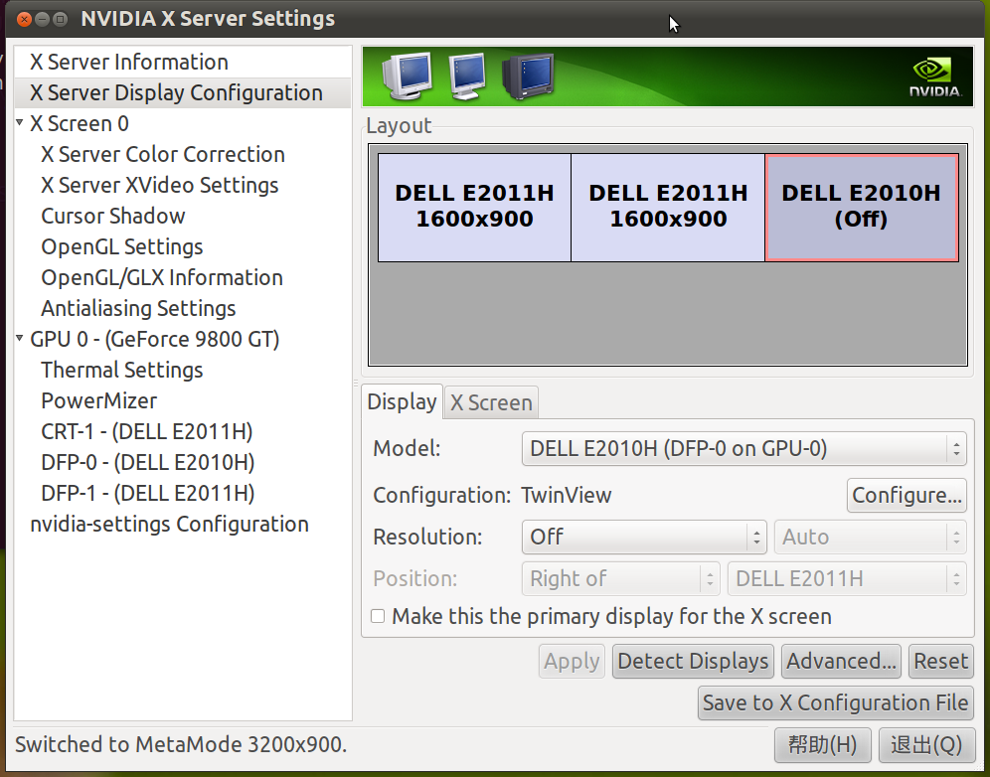Open Advanced... display settings
990x777 pixels.
pos(841,662)
